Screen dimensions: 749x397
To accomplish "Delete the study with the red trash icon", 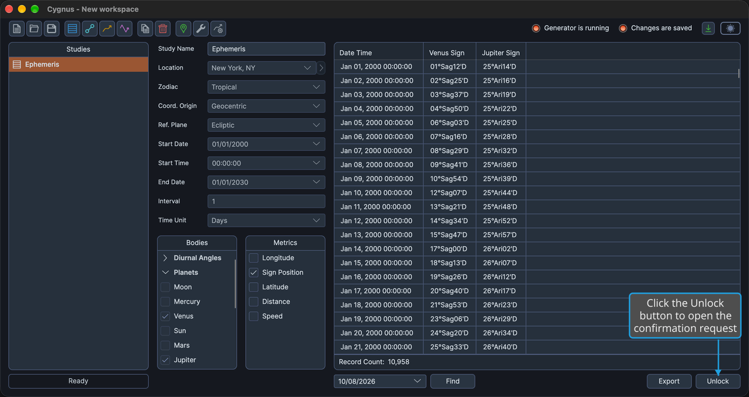I will [163, 29].
